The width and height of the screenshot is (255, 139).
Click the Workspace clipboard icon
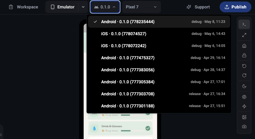tap(11, 7)
